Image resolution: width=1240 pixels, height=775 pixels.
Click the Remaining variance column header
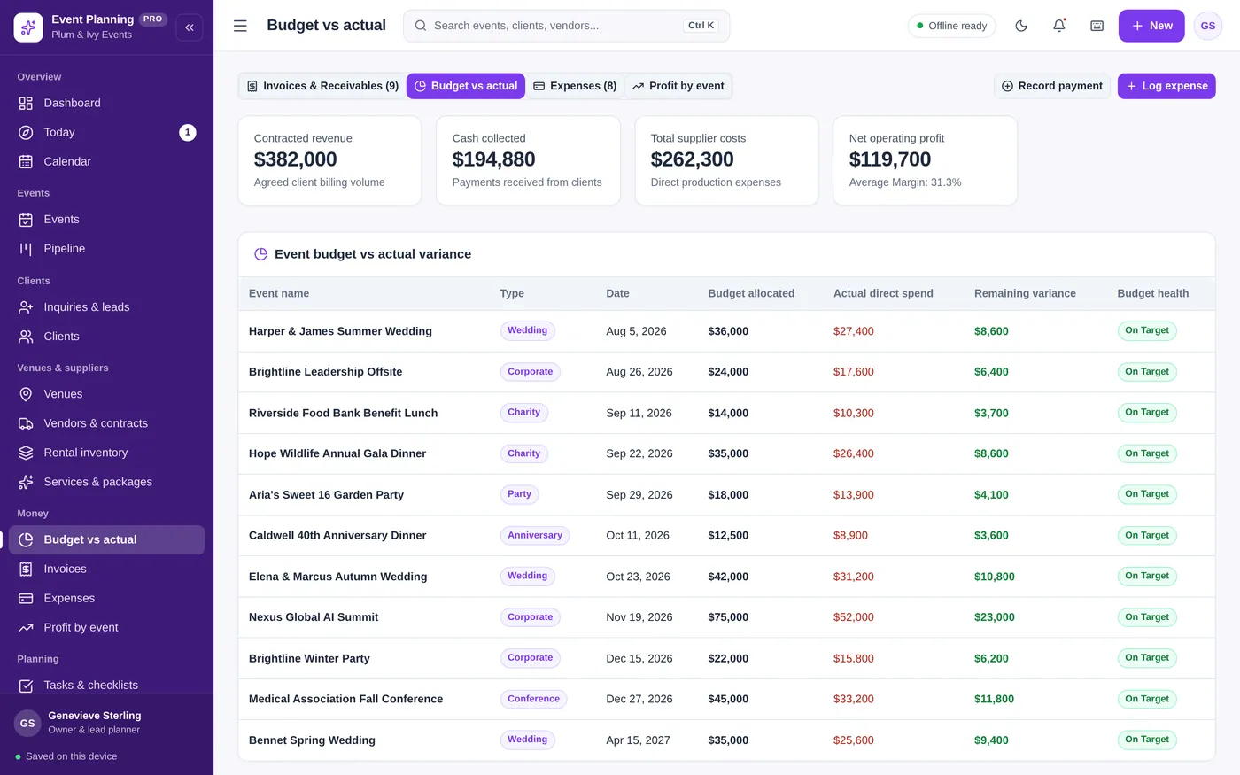coord(1025,293)
